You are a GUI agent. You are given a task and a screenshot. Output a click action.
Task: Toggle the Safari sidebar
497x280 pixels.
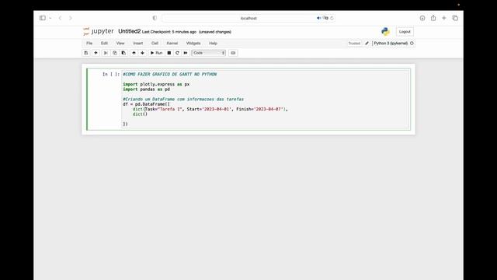click(43, 18)
